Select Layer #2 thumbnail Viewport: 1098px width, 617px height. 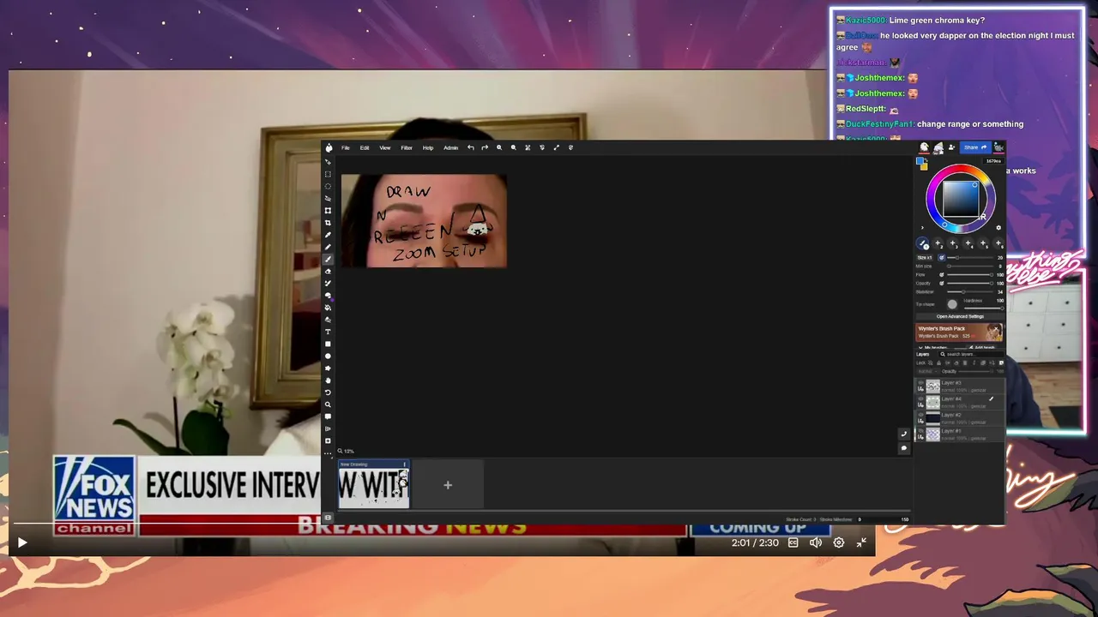[x=933, y=418]
